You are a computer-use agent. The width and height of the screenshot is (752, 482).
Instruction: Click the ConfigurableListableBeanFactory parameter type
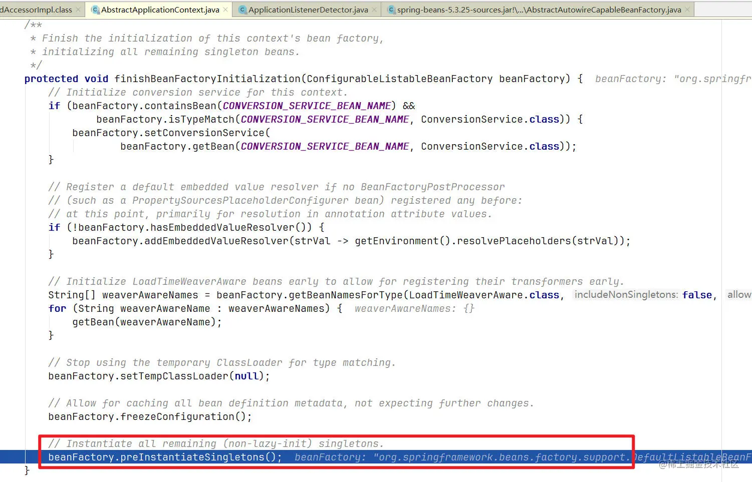pos(400,79)
